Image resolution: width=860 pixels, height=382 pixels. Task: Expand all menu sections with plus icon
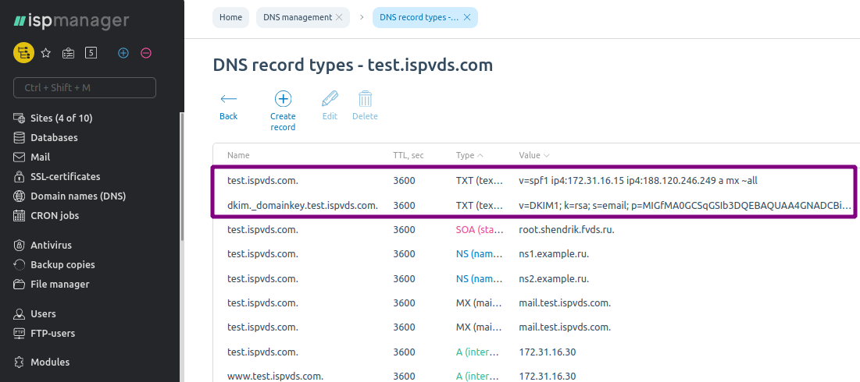[x=123, y=53]
